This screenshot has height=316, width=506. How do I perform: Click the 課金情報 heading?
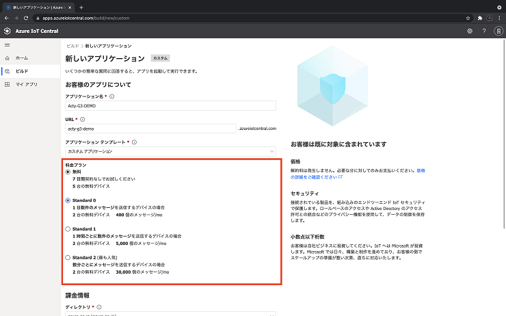(x=77, y=295)
